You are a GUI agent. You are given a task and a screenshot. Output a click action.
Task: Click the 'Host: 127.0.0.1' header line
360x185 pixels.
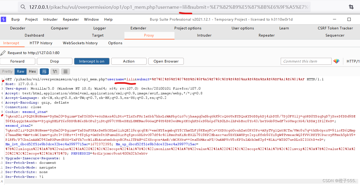point(21,84)
